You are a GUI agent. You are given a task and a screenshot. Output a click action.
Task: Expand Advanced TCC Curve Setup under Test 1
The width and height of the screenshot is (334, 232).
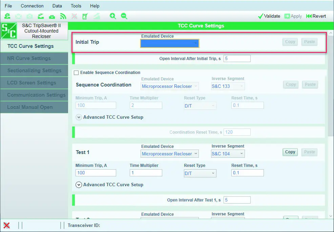(x=79, y=185)
